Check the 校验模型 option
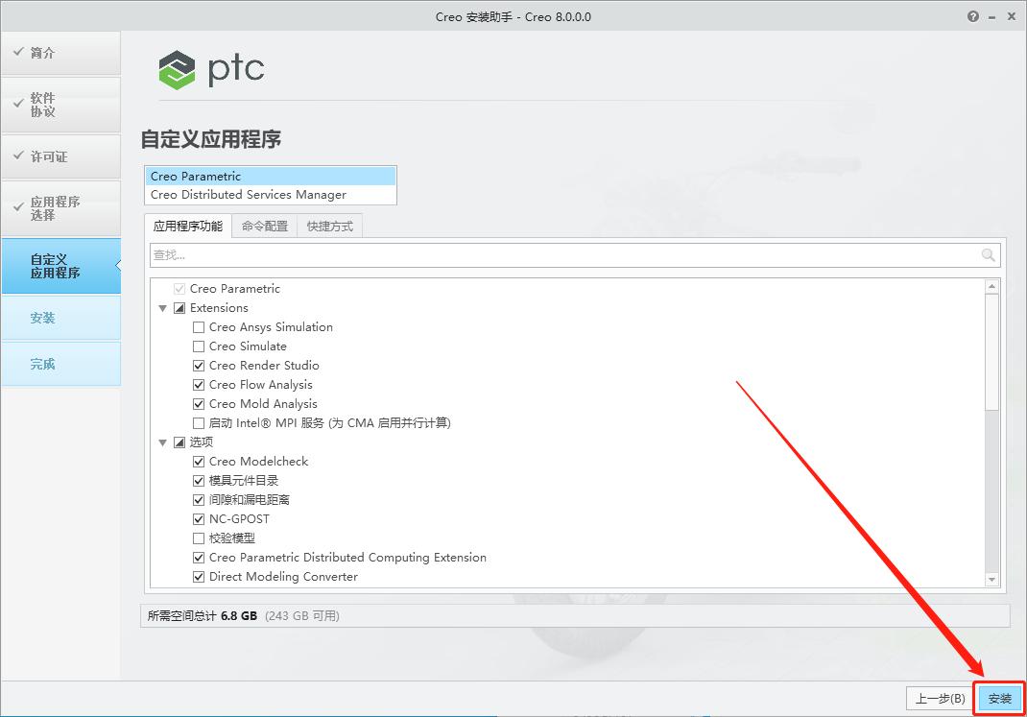 pos(198,538)
